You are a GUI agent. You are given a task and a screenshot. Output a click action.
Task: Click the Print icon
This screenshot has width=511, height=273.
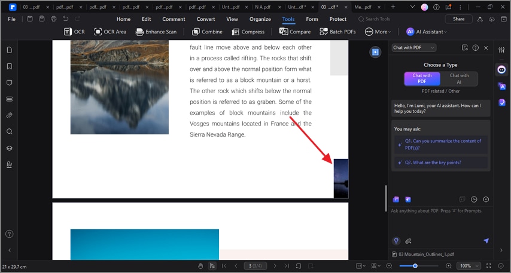pos(53,19)
